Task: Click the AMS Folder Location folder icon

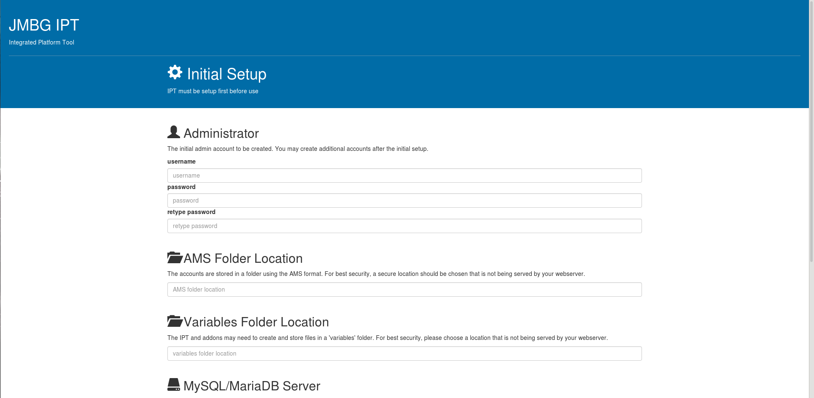Action: 175,257
